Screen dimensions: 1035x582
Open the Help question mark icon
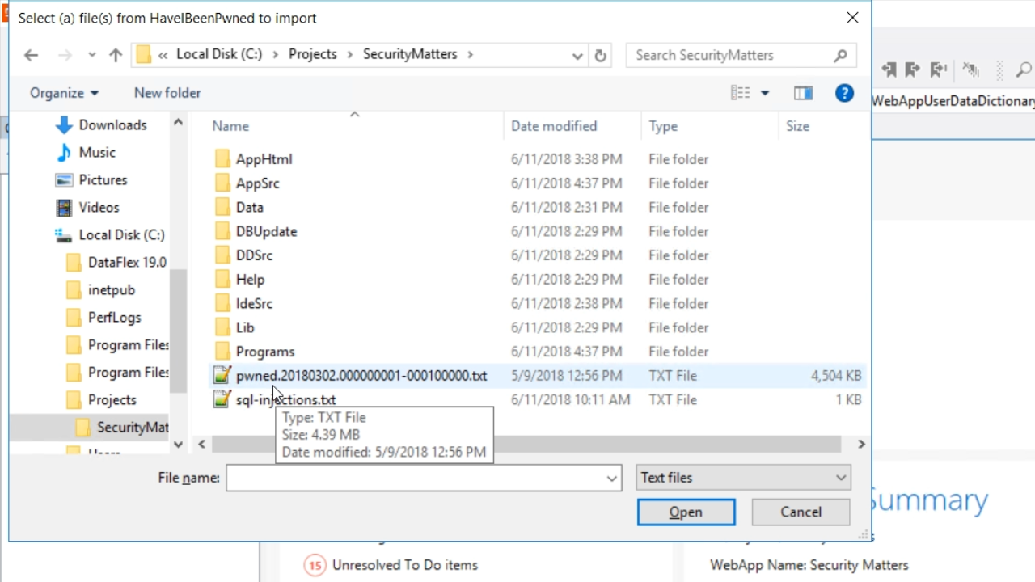(844, 93)
